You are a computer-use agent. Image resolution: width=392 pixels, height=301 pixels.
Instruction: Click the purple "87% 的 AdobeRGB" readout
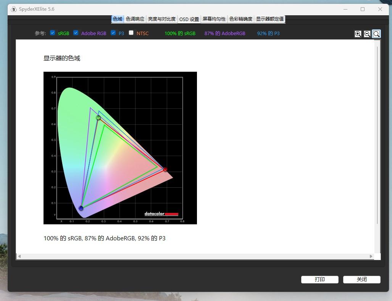click(x=225, y=34)
